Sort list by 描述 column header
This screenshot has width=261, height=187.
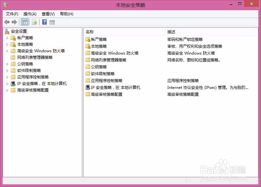pos(209,32)
